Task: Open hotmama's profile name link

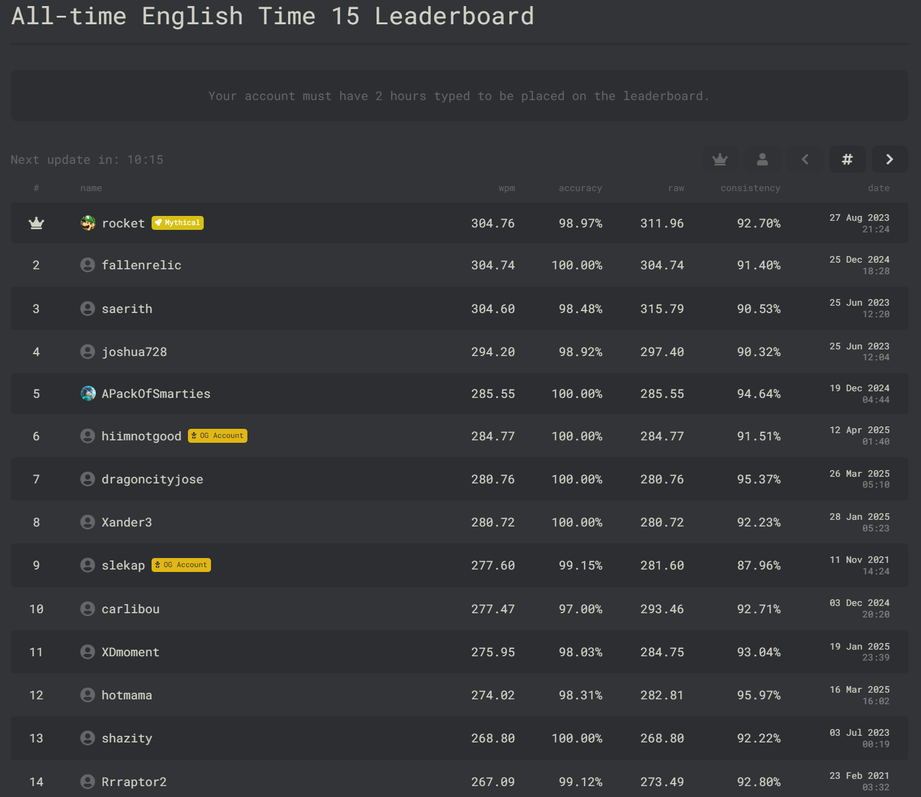Action: [127, 695]
